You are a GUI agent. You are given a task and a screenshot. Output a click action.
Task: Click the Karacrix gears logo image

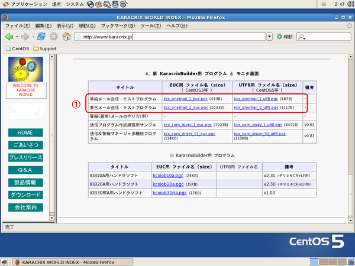25,69
